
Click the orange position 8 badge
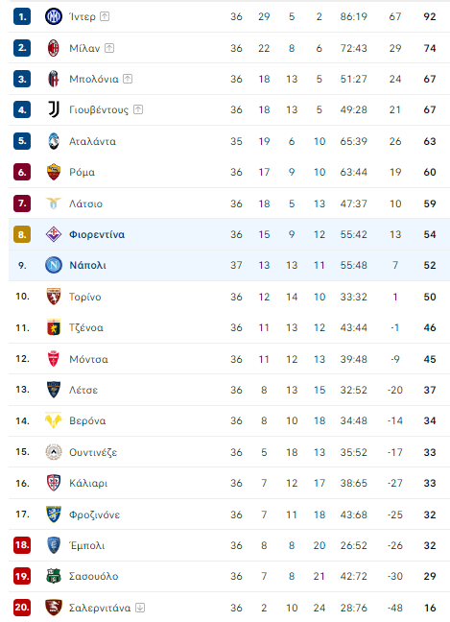(x=22, y=234)
